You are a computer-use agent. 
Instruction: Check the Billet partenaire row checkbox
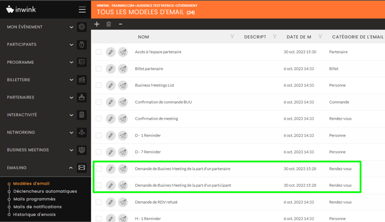[x=98, y=69]
